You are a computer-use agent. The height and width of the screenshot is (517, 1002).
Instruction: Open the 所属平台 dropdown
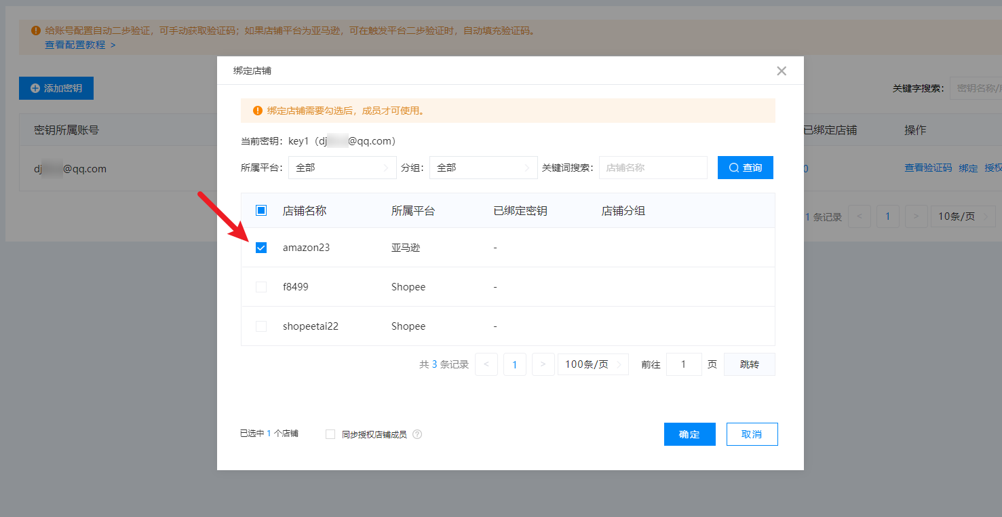tap(342, 168)
